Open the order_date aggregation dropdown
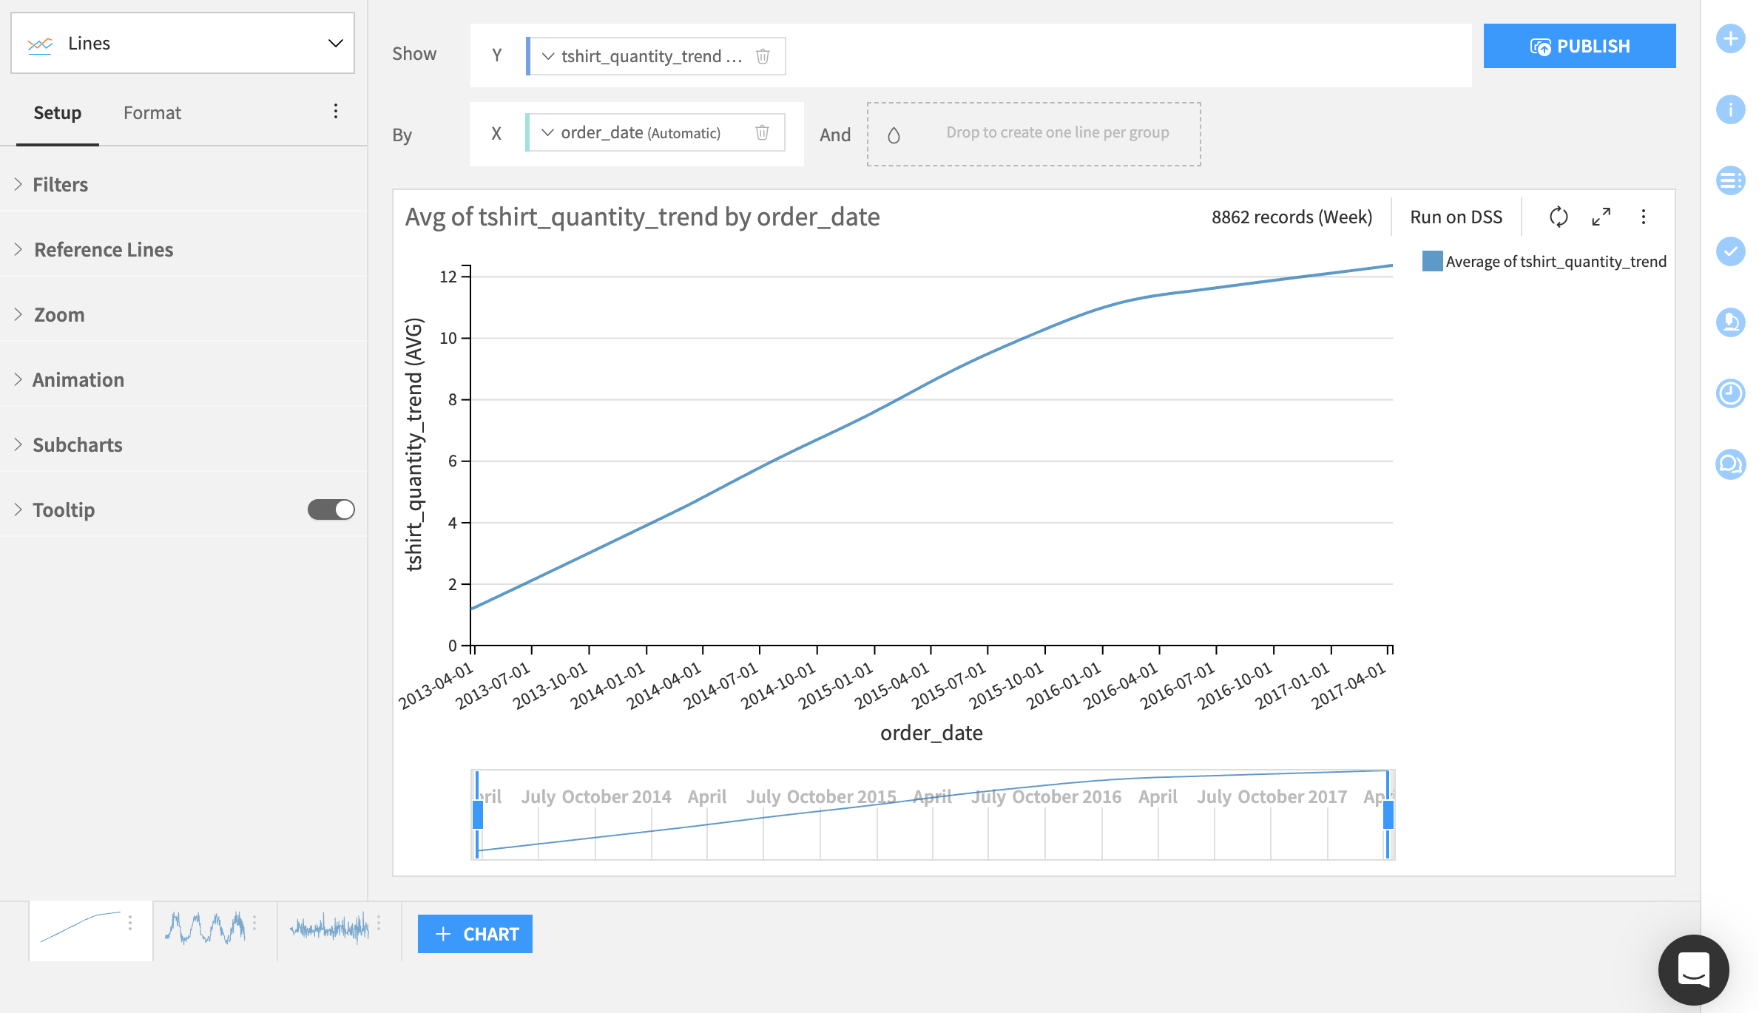This screenshot has height=1013, width=1759. pyautogui.click(x=547, y=132)
